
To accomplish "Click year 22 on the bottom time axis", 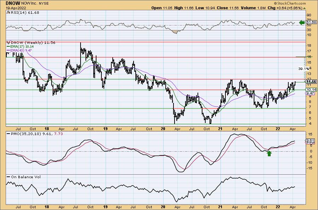I will (278, 207).
